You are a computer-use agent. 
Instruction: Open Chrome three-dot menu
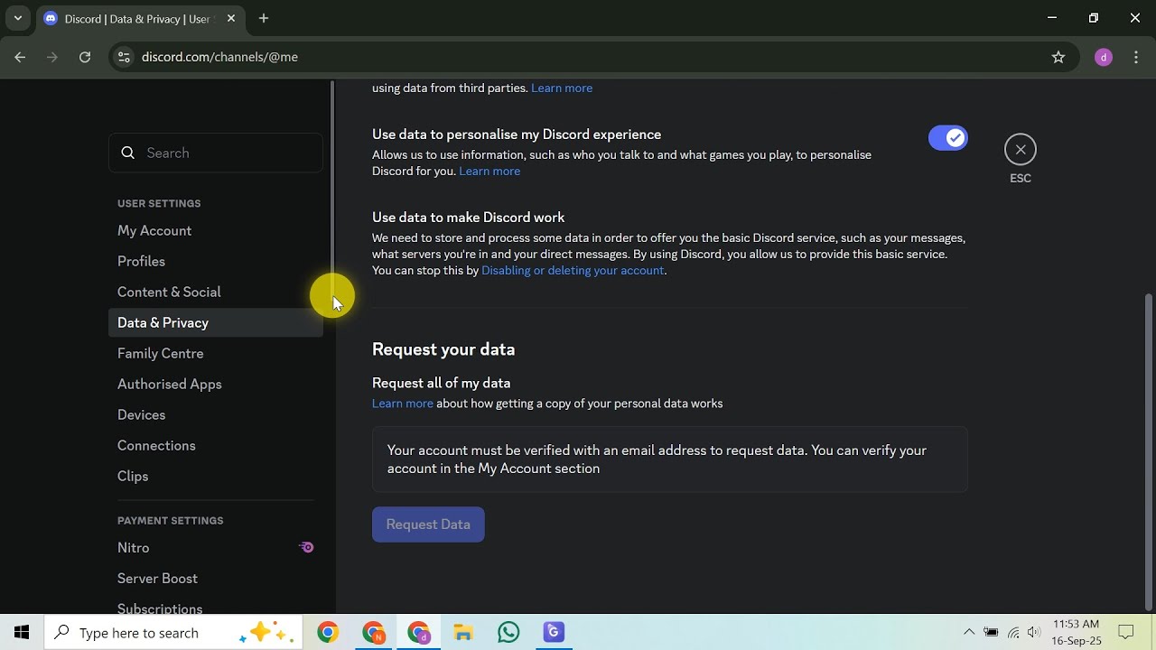click(x=1134, y=57)
